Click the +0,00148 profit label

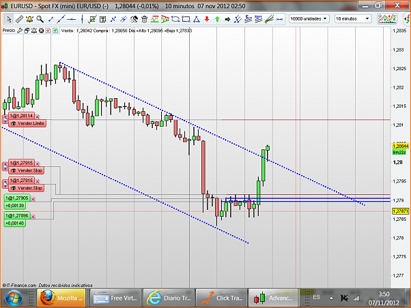coord(15,224)
